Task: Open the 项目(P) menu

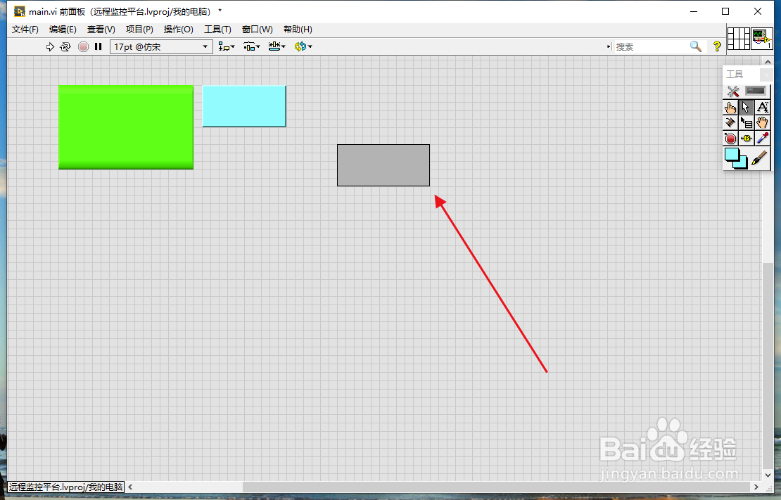Action: click(x=139, y=30)
